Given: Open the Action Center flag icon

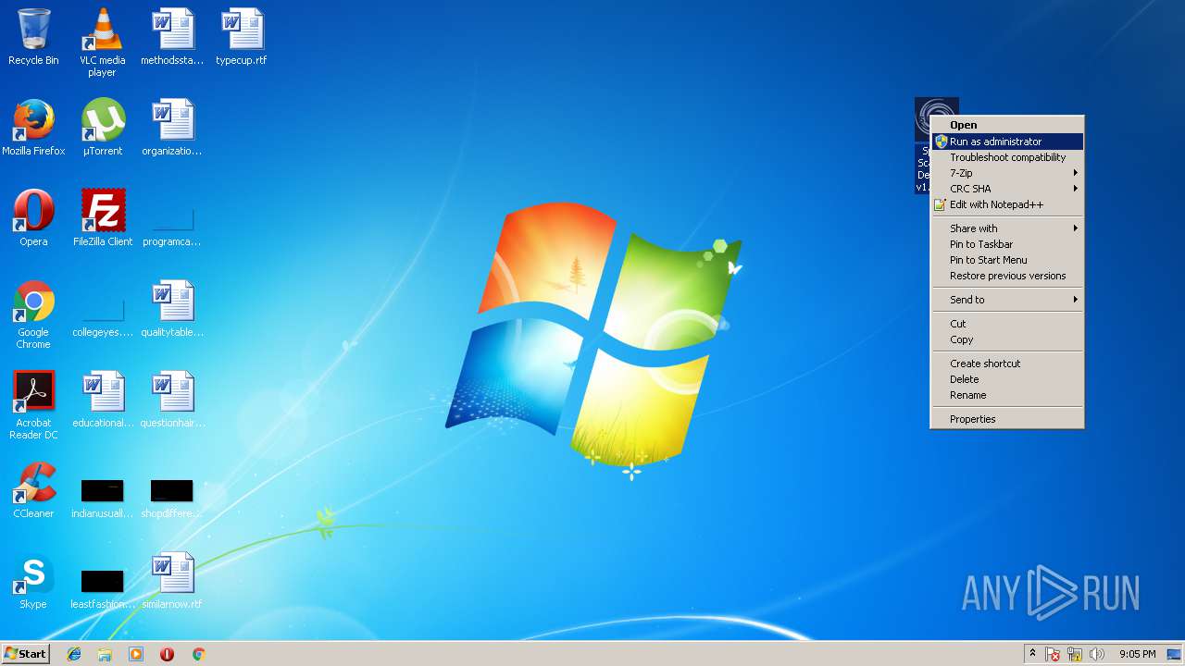Looking at the screenshot, I should (x=1053, y=654).
